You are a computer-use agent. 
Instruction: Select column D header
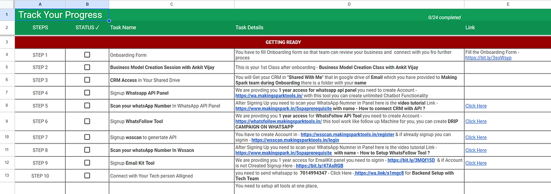[x=349, y=4]
